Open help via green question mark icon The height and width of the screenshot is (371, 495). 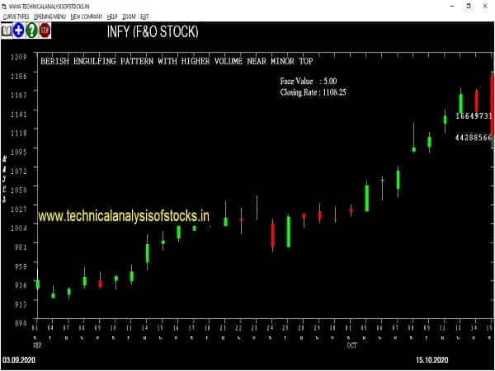(31, 31)
